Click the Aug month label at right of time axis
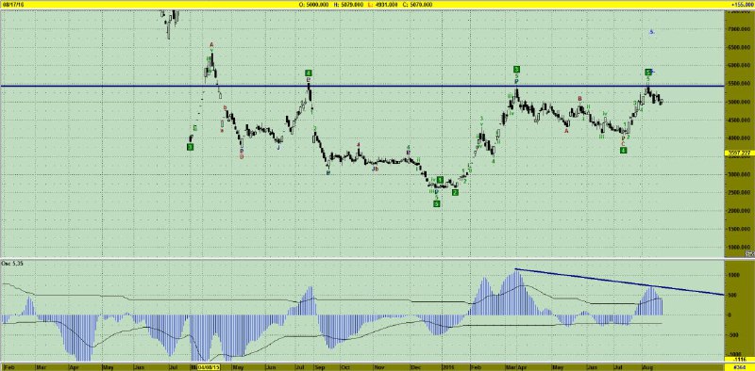Screen dimensions: 755x371 tap(648, 367)
